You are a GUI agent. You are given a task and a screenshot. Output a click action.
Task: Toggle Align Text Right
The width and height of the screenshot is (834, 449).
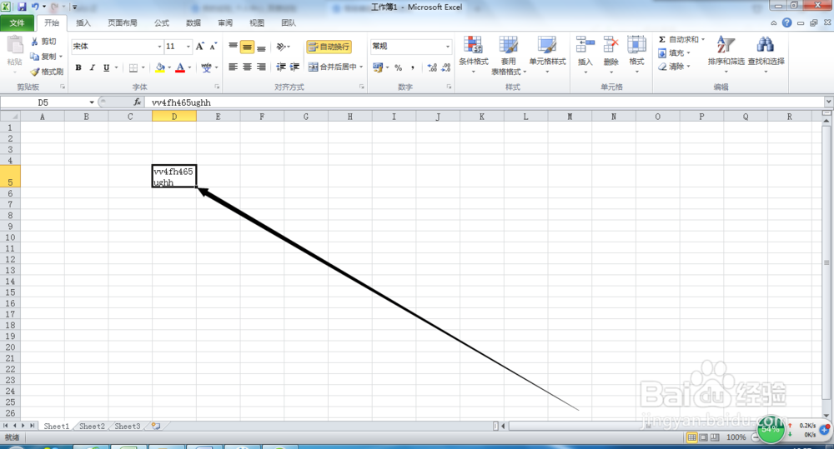(x=261, y=67)
